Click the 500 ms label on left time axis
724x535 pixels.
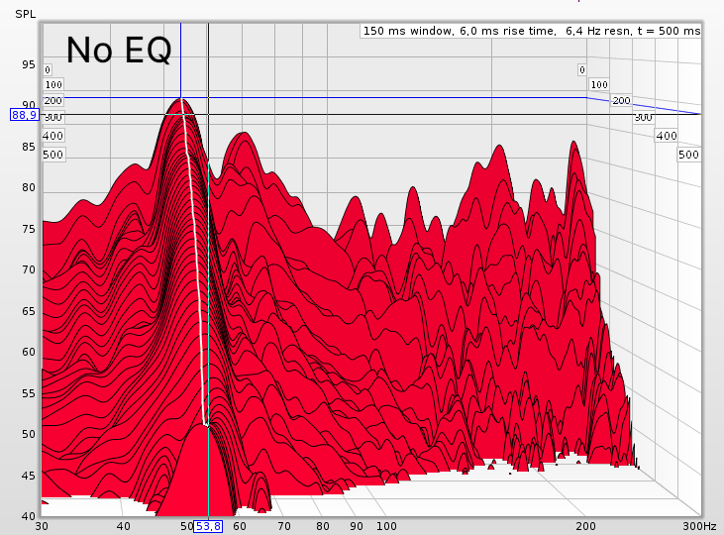pyautogui.click(x=53, y=155)
